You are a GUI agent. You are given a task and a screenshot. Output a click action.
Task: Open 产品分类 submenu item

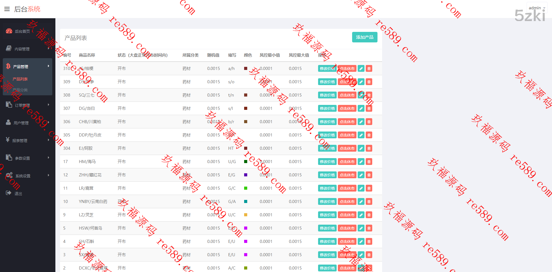click(20, 90)
